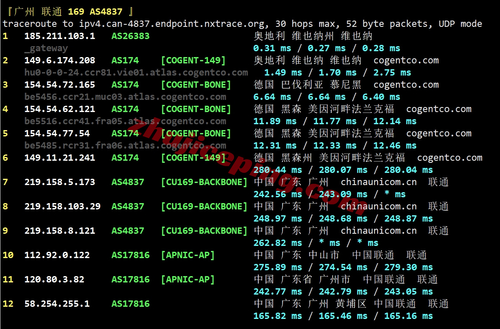Select IP address 120.80.3.82
Viewport: 500px width, 329px height.
click(54, 279)
